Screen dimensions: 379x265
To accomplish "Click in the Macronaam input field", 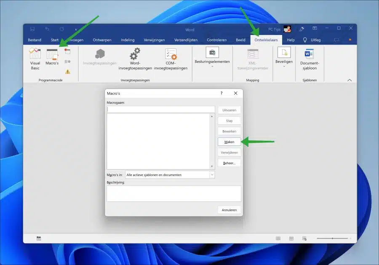I will coord(161,110).
